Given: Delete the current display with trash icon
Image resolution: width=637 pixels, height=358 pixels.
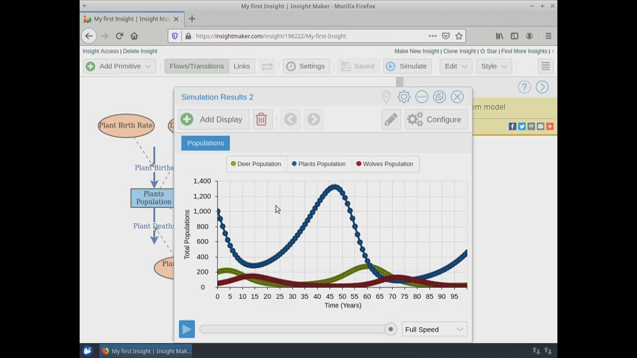Looking at the screenshot, I should point(262,119).
